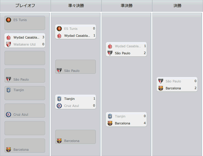
Task: Click Cruz Azul crest in quarterfinal match
Action: point(59,106)
